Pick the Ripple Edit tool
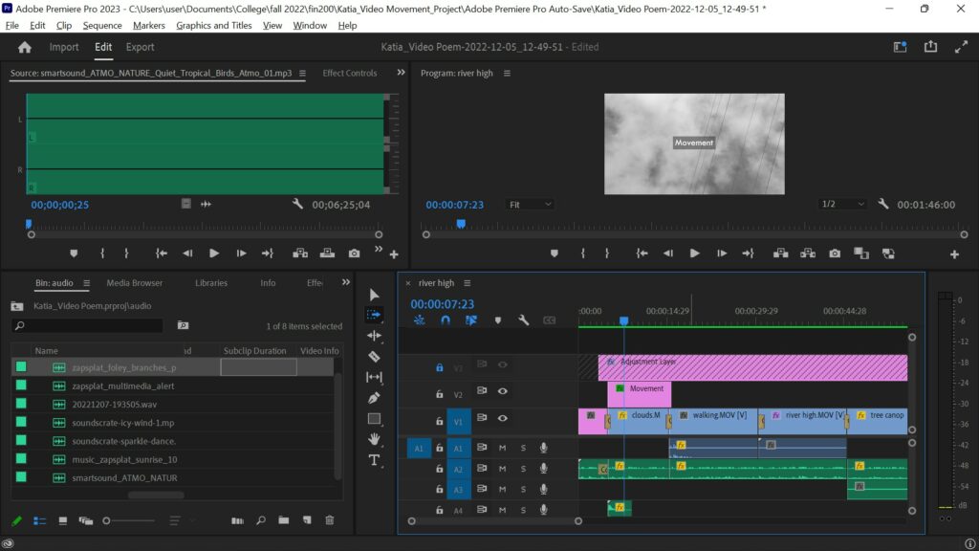 [374, 336]
